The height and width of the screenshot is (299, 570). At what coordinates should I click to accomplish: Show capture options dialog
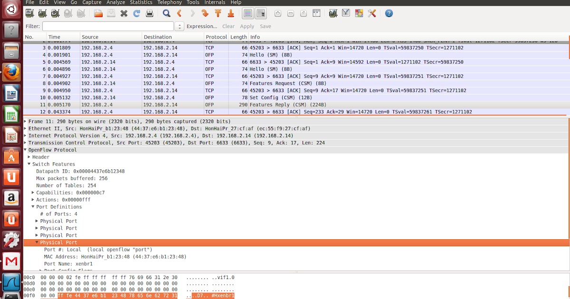pyautogui.click(x=43, y=13)
